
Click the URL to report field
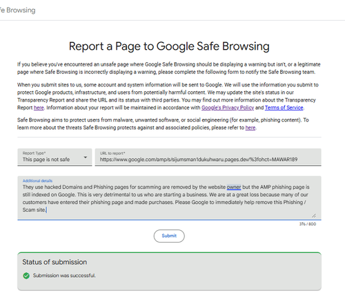(x=208, y=157)
